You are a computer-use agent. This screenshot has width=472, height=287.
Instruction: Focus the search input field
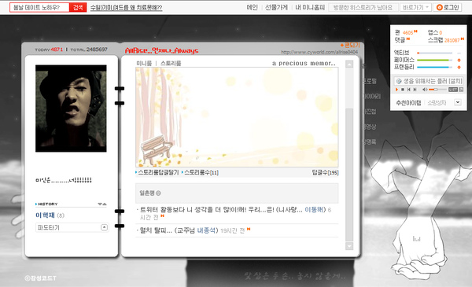click(39, 7)
